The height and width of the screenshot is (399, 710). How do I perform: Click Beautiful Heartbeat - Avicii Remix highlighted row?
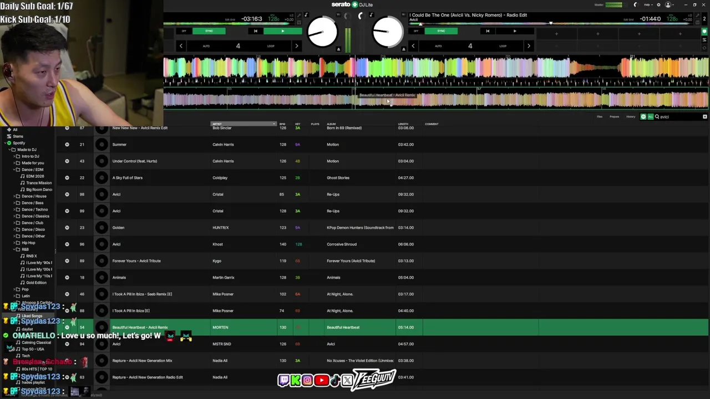[x=383, y=327]
